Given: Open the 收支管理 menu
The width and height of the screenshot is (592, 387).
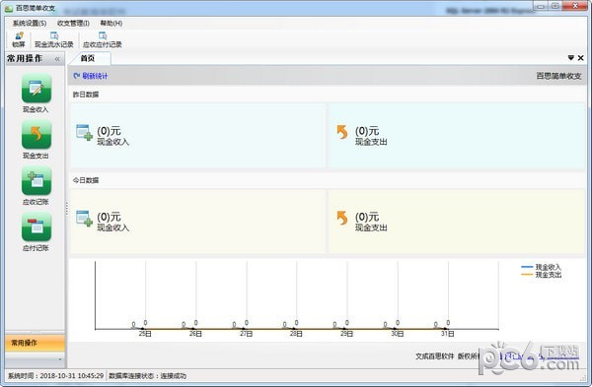Looking at the screenshot, I should click(x=73, y=23).
